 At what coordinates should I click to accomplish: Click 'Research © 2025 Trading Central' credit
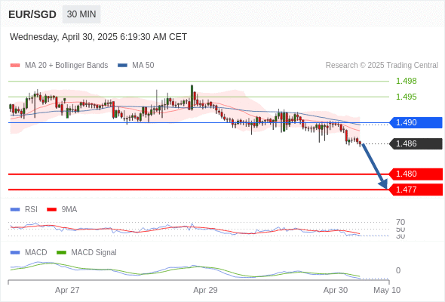tap(382, 66)
